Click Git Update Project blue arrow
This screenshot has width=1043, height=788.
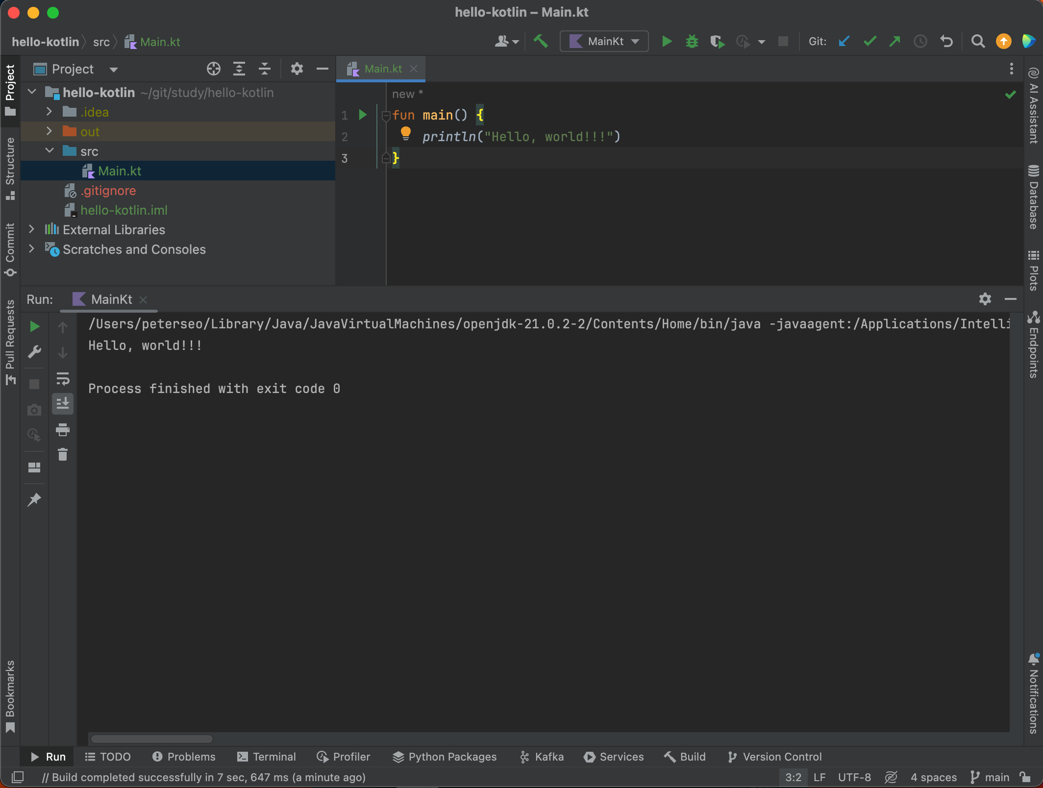[x=844, y=41]
